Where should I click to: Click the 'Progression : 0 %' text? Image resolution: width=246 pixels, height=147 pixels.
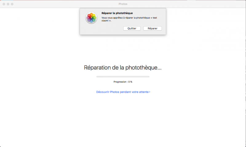[123, 82]
